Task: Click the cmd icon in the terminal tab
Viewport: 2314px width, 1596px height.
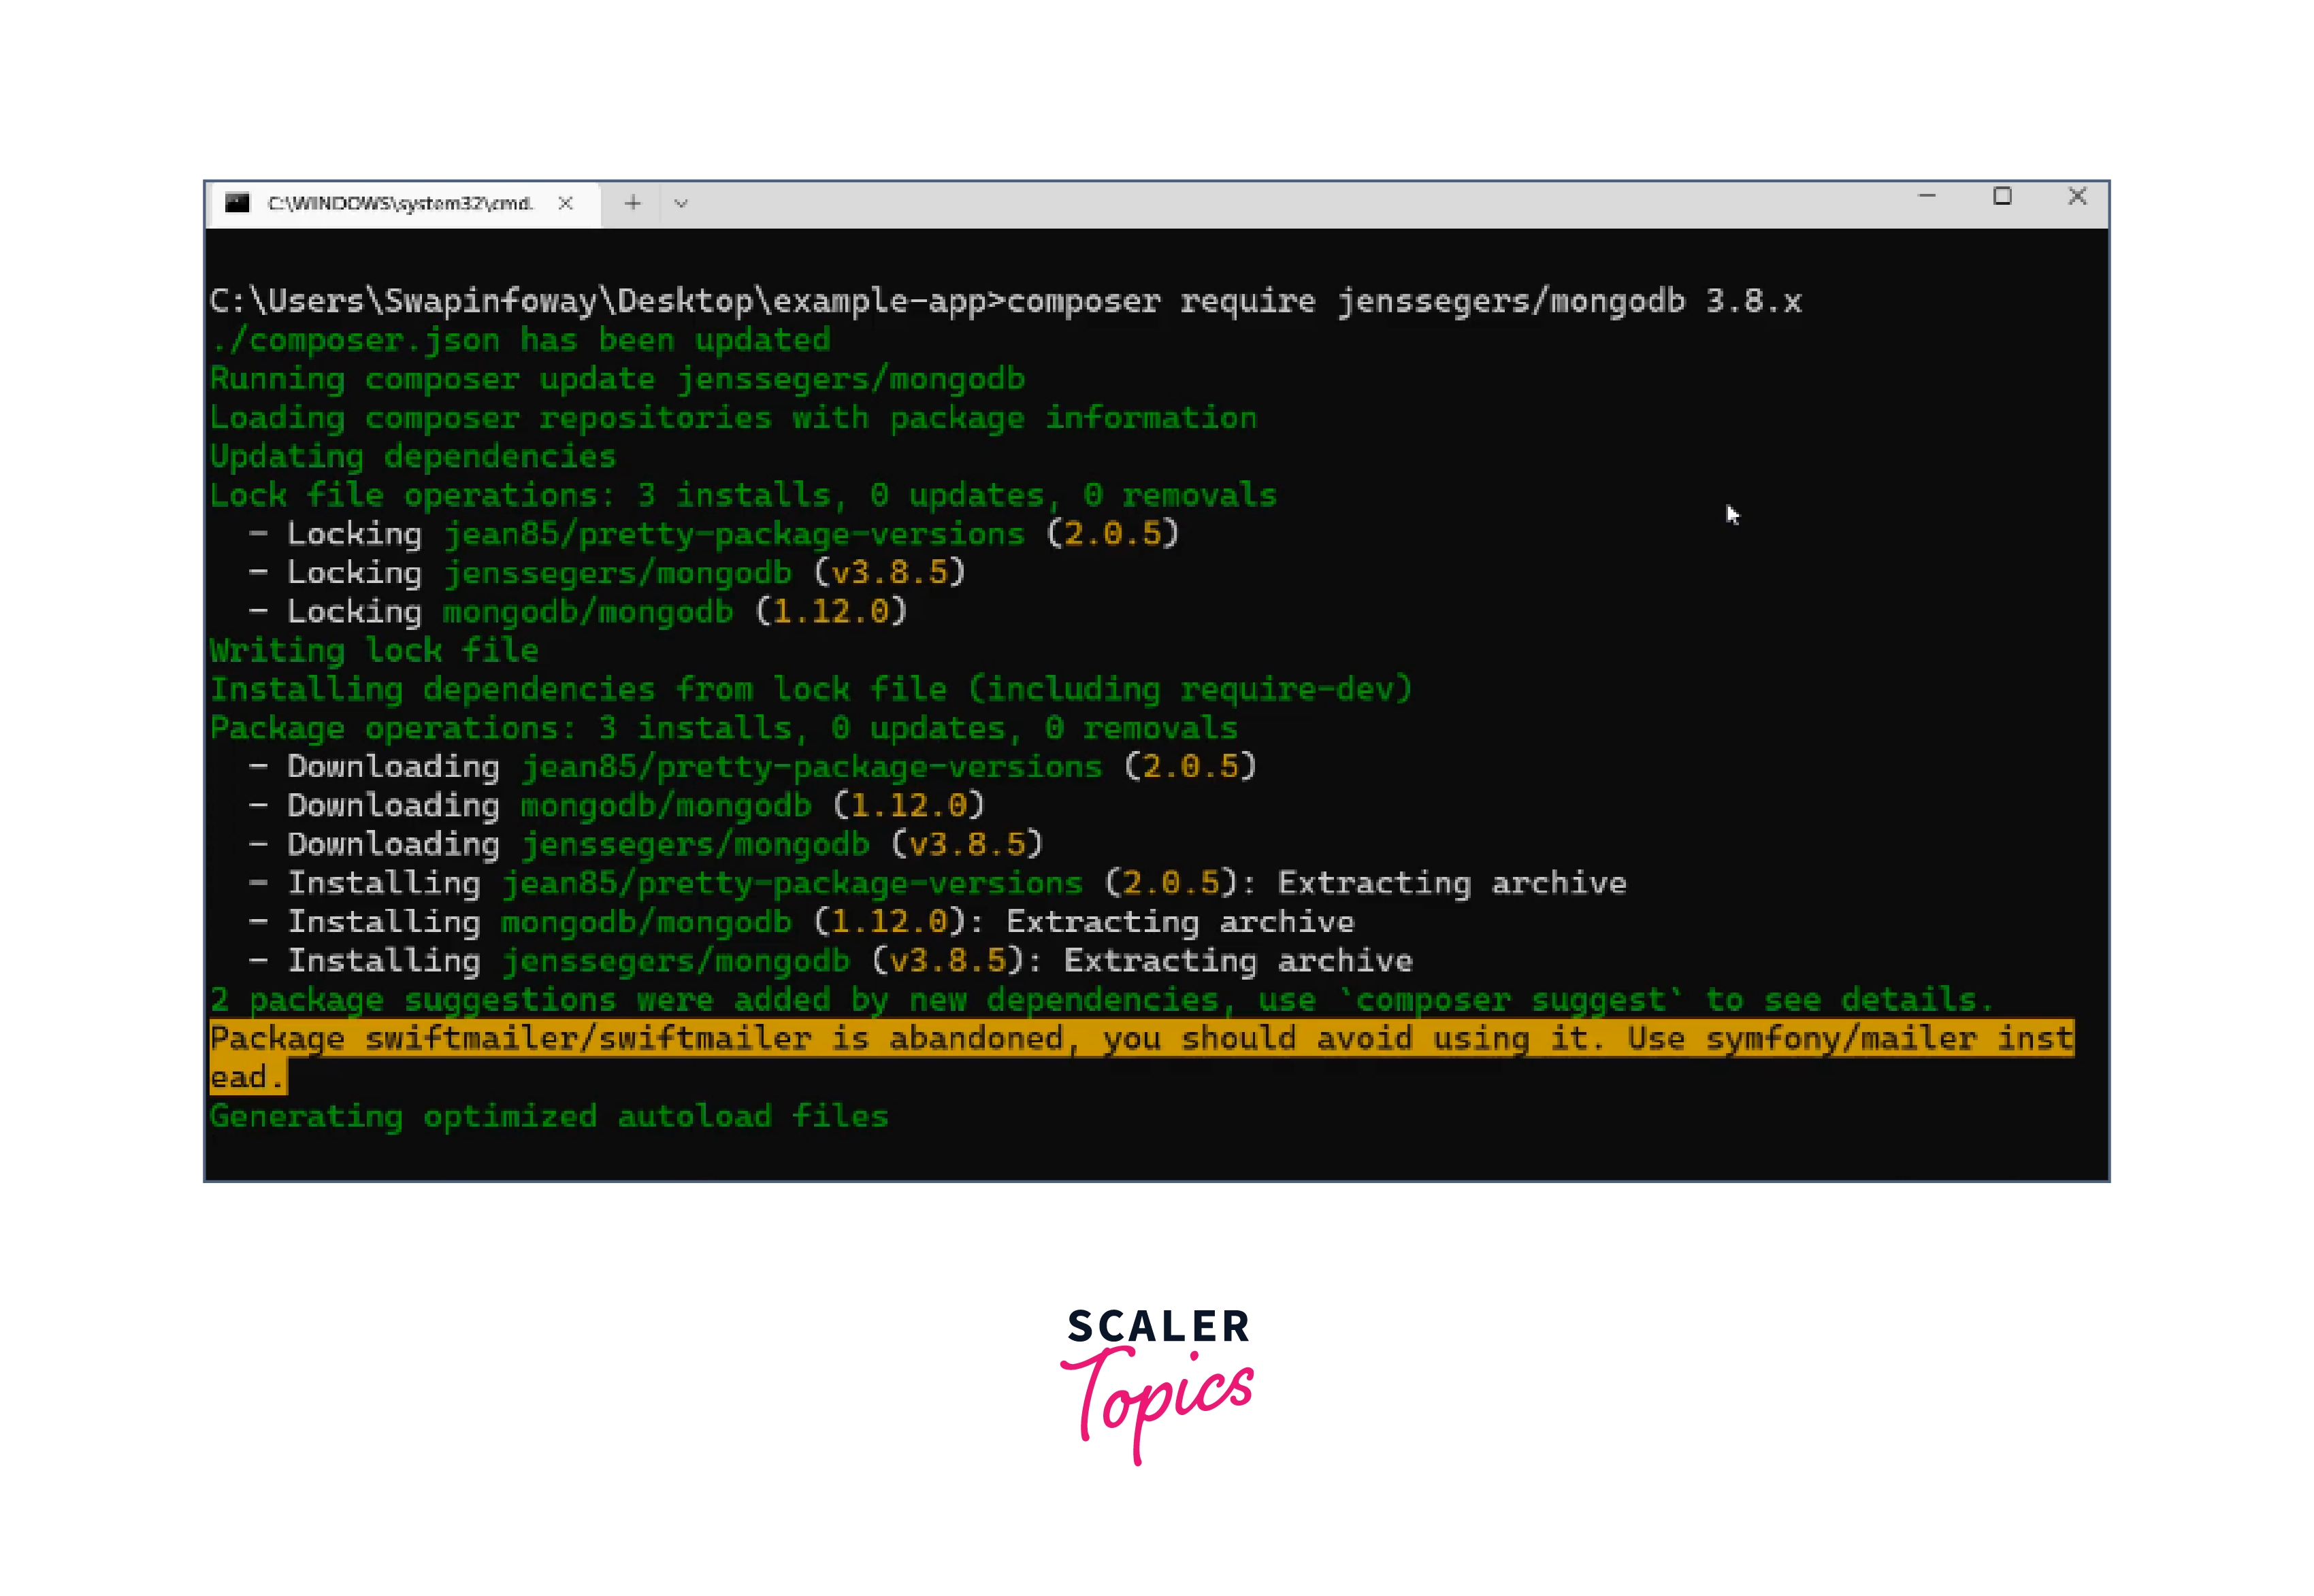Action: pyautogui.click(x=237, y=203)
